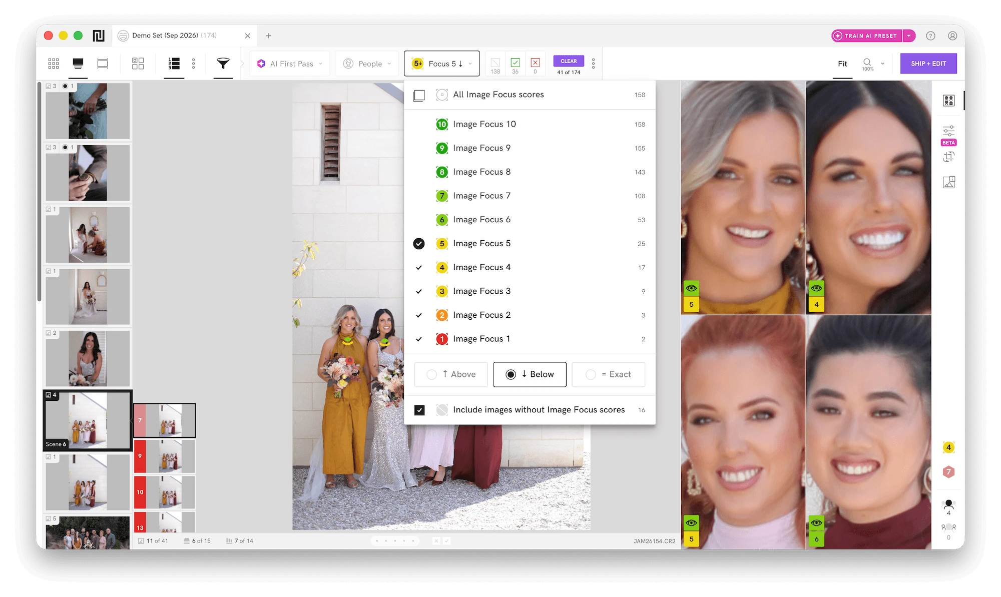
Task: Open Scene 6 thumbnail in filmstrip
Action: pyautogui.click(x=88, y=420)
